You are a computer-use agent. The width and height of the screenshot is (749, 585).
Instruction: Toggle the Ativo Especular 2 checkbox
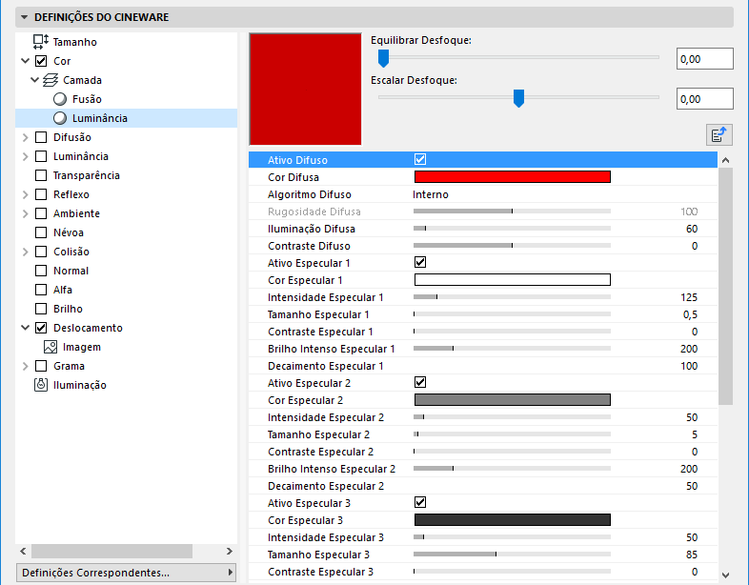[420, 382]
